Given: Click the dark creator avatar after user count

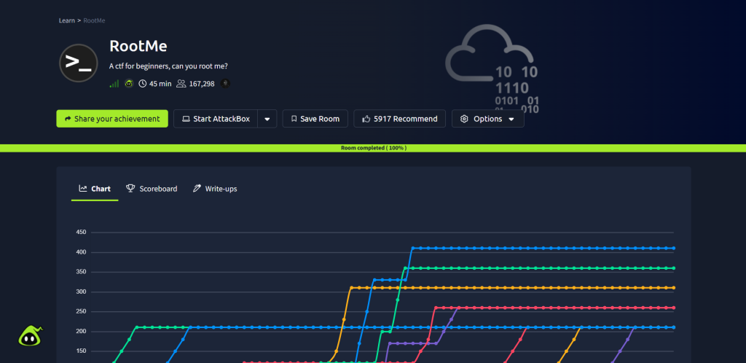Looking at the screenshot, I should [225, 84].
